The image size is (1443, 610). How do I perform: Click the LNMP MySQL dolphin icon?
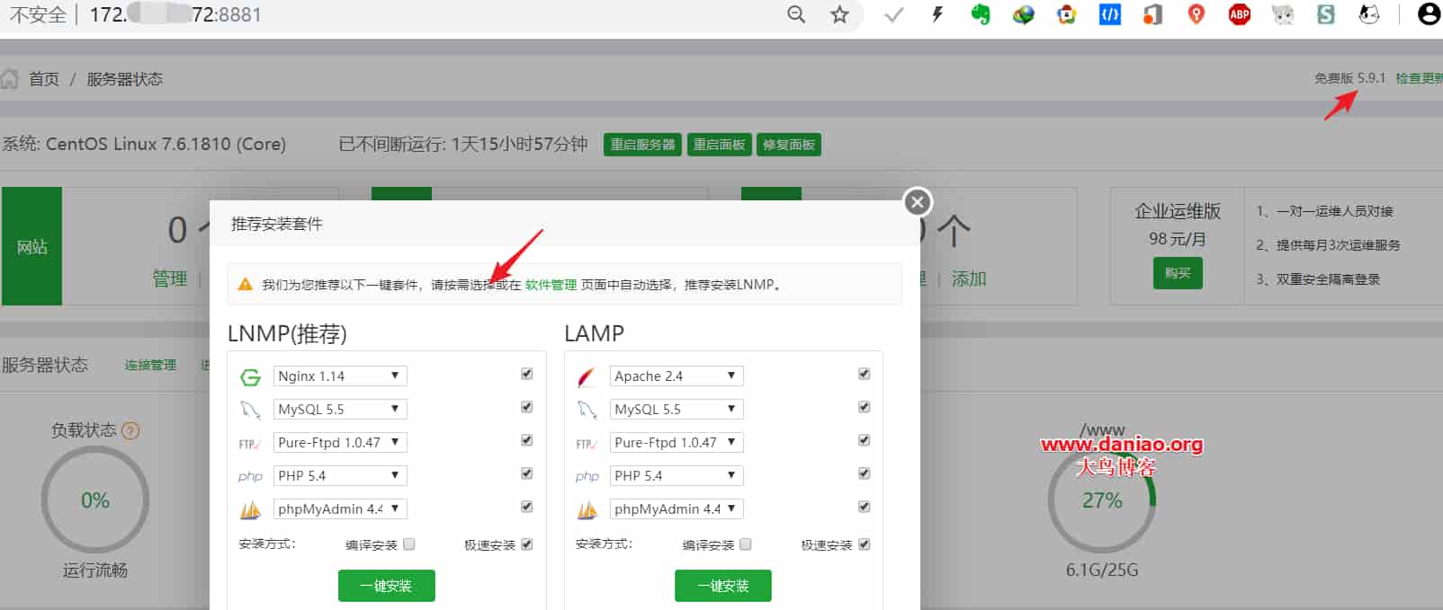250,410
